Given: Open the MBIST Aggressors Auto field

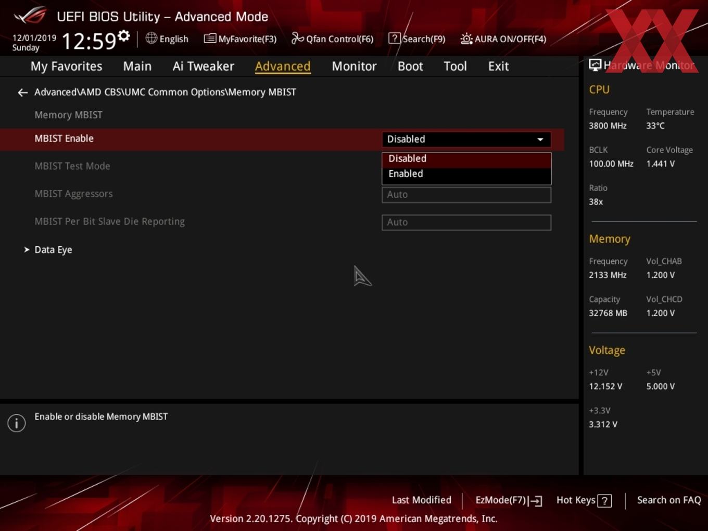Looking at the screenshot, I should pyautogui.click(x=466, y=195).
